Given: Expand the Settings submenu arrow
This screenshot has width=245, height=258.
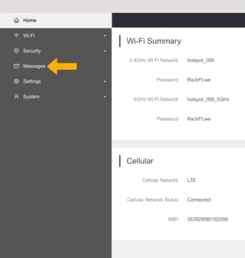Looking at the screenshot, I should (x=105, y=81).
